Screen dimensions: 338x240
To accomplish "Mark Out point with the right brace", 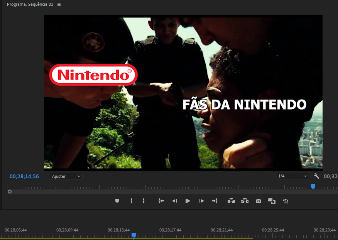I will [144, 201].
